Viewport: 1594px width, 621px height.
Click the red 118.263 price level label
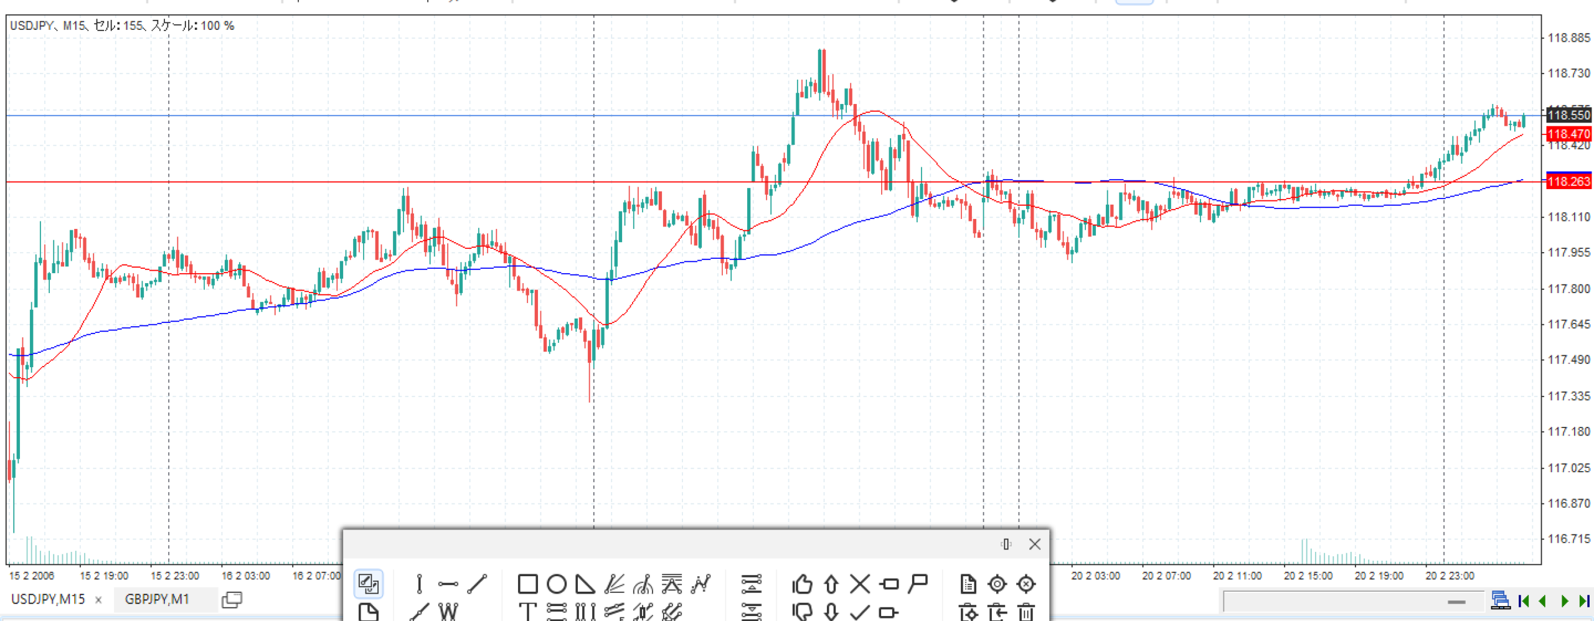tap(1569, 181)
